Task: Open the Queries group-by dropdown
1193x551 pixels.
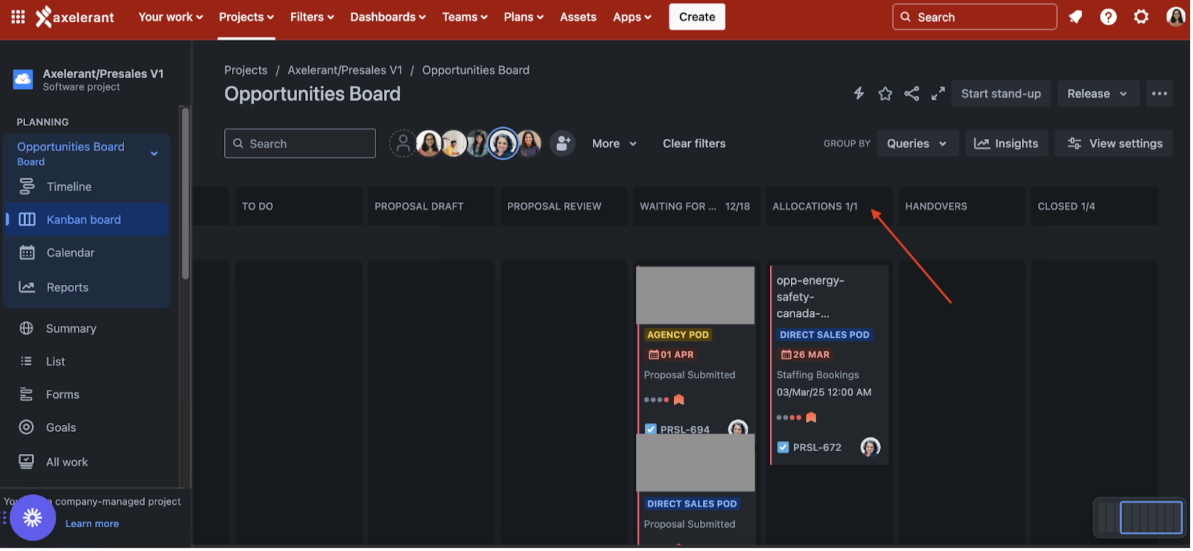Action: coord(917,143)
